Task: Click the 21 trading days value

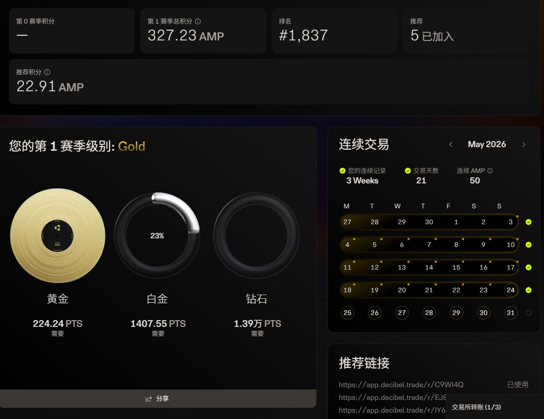Action: click(421, 181)
